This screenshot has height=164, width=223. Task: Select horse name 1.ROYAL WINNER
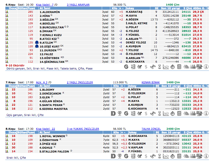coord(52,136)
